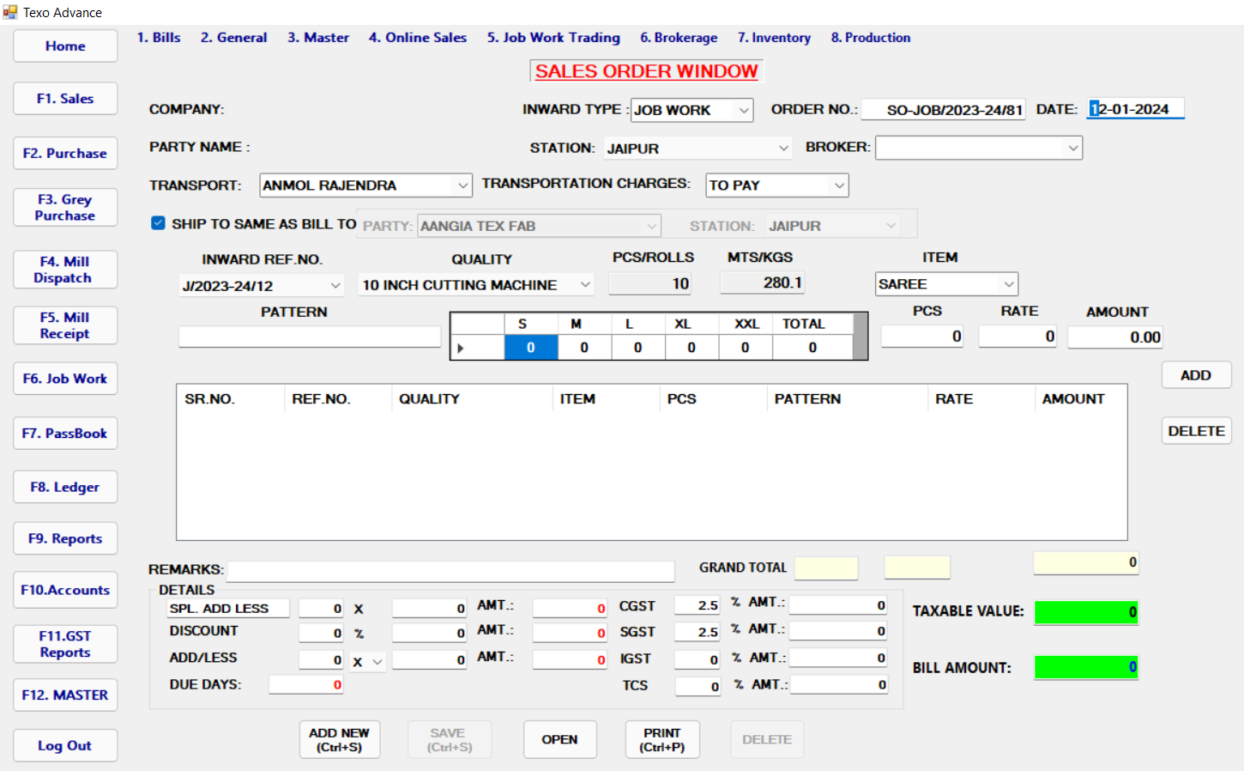
Task: Click the Discount percentage field
Action: click(321, 633)
